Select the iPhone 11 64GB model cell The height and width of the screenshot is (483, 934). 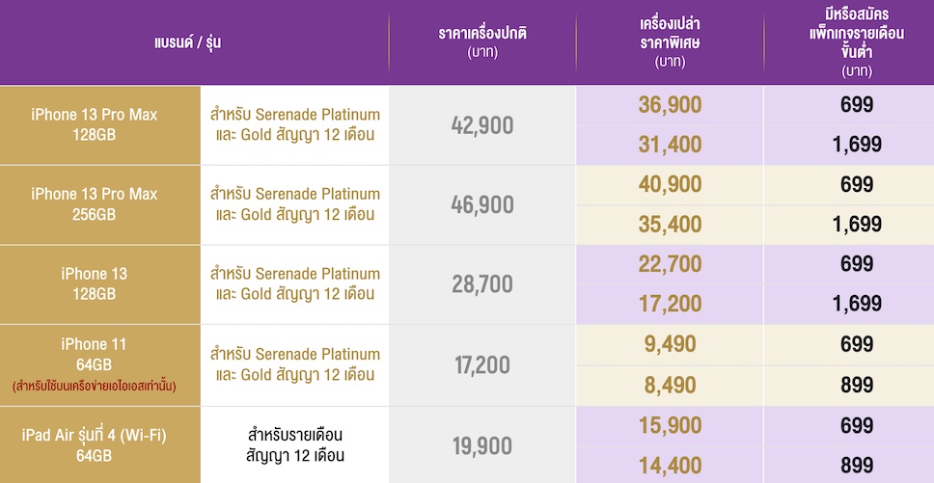click(94, 354)
